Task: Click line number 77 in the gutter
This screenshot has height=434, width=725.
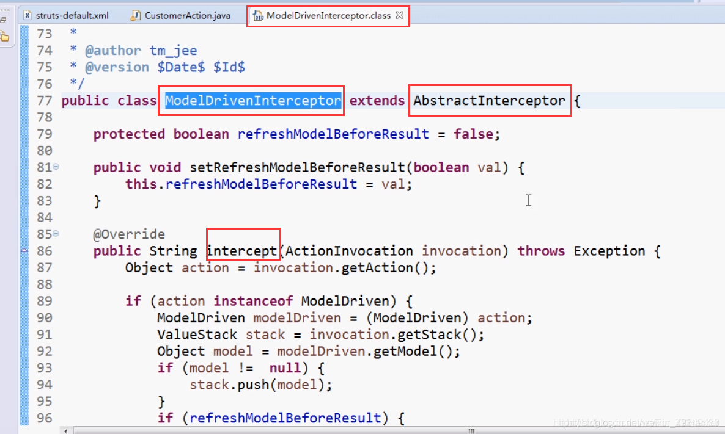Action: (x=45, y=101)
